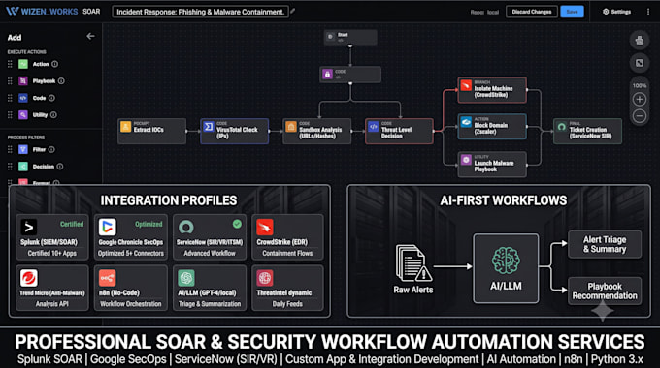The width and height of the screenshot is (660, 368).
Task: Zoom in with the plus button
Action: pyautogui.click(x=640, y=100)
